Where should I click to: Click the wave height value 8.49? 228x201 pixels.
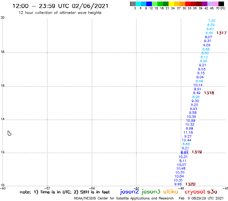coord(209,33)
